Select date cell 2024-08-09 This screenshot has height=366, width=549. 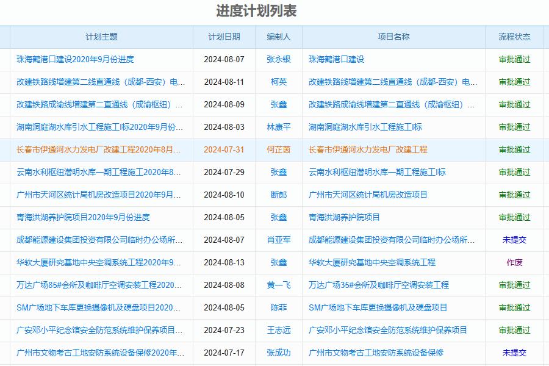click(224, 104)
